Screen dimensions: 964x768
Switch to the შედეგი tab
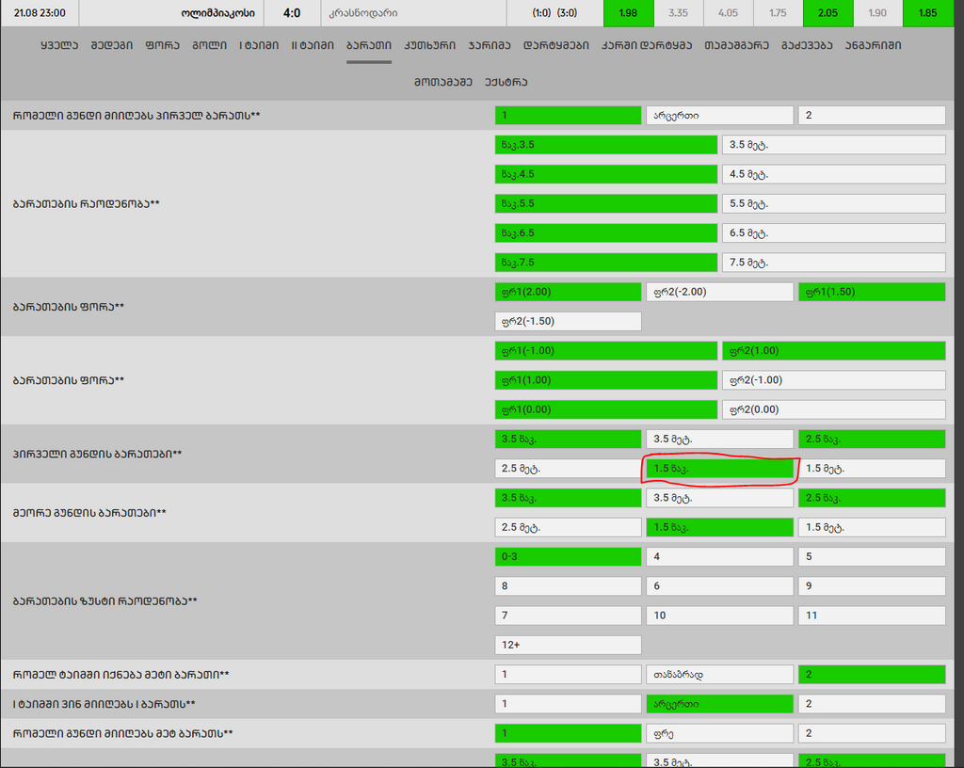coord(111,44)
